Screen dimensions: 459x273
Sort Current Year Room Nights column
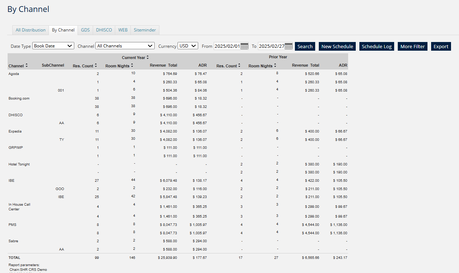132,66
